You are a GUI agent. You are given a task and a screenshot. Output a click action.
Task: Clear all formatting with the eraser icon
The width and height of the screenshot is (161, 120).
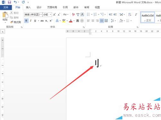pos(73,14)
